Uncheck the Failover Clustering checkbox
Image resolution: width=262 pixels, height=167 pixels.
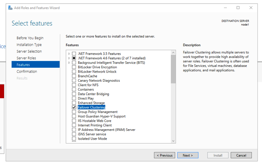(74, 107)
